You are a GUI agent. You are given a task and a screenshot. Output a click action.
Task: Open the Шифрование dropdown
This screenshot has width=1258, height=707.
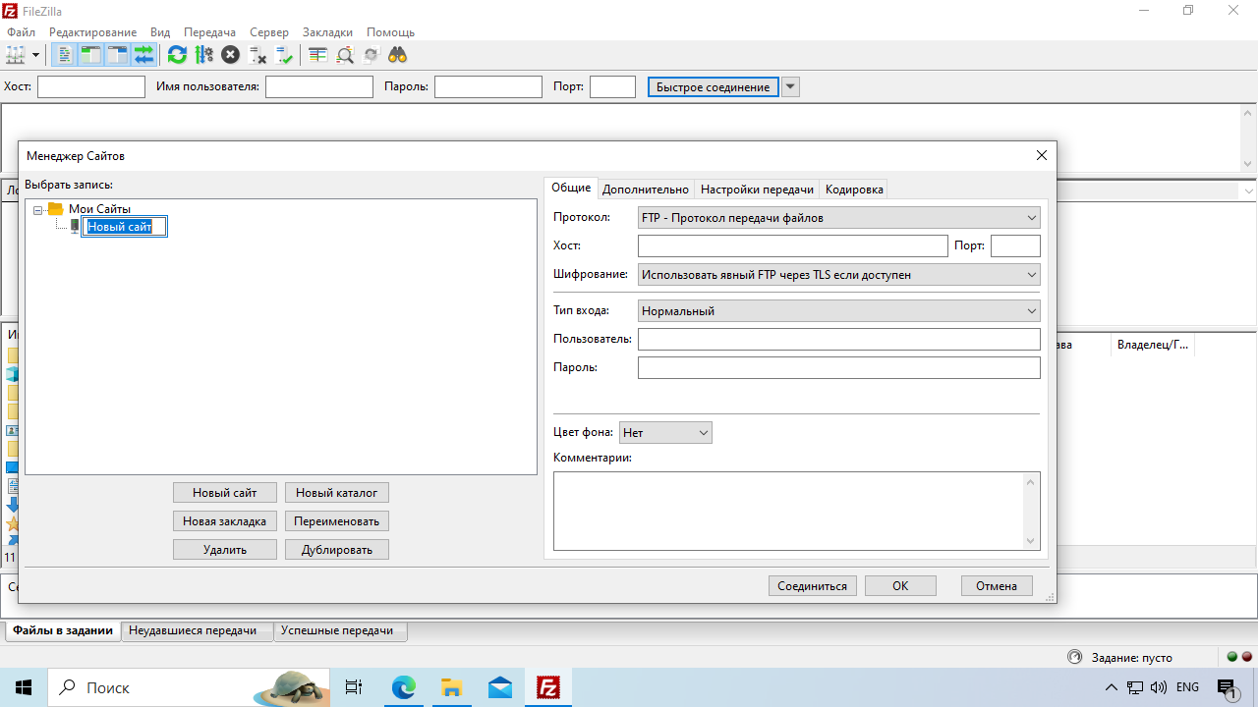click(838, 275)
